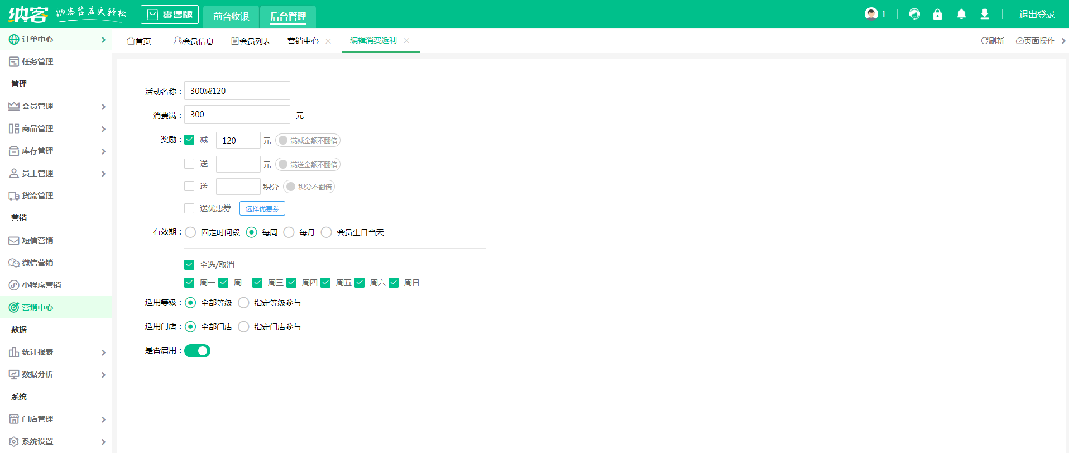Screen dimensions: 1069x453
Task: Select the 每月 validity radio button
Action: pos(289,232)
